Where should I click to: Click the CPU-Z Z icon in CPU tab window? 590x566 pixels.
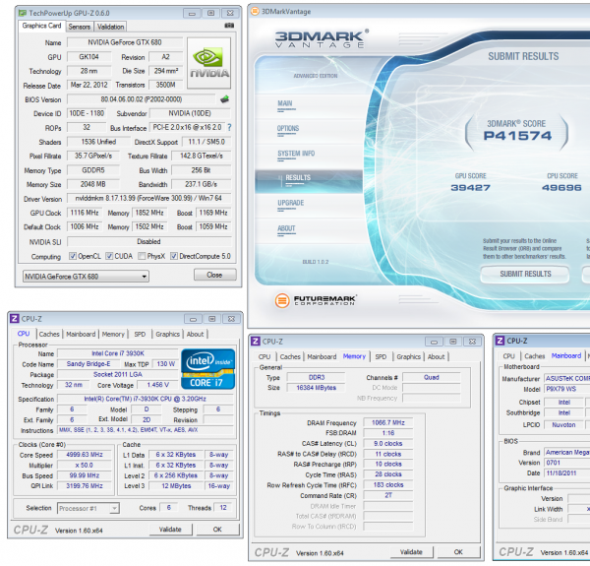[15, 319]
